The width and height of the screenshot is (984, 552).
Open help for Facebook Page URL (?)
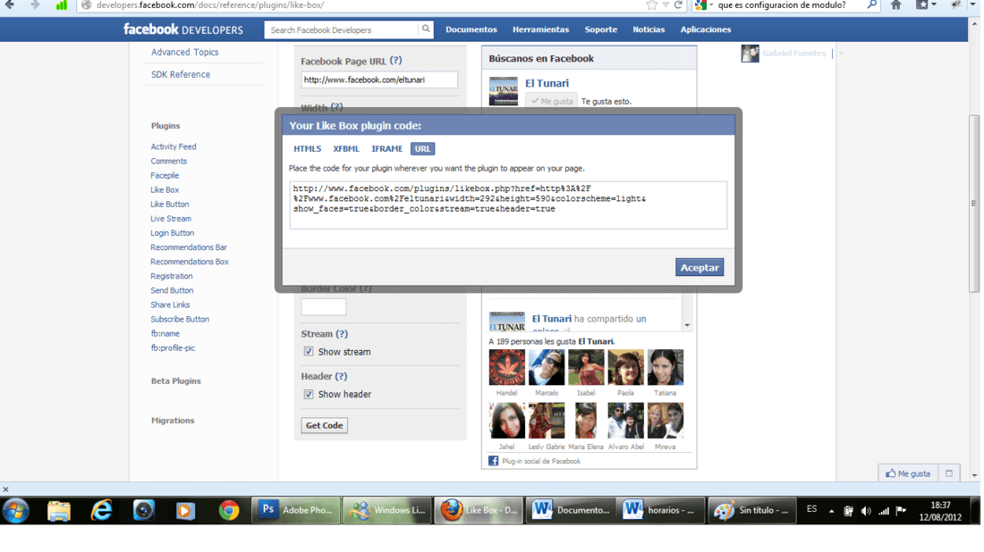[x=395, y=61]
